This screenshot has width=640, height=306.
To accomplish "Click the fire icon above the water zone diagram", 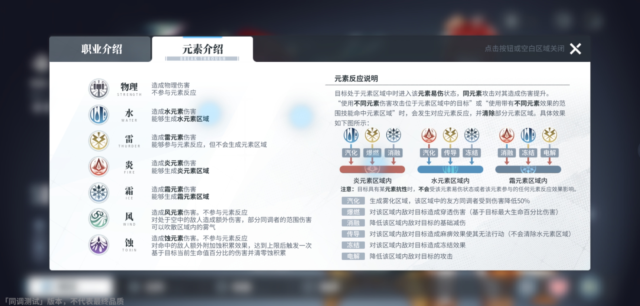I will (429, 135).
